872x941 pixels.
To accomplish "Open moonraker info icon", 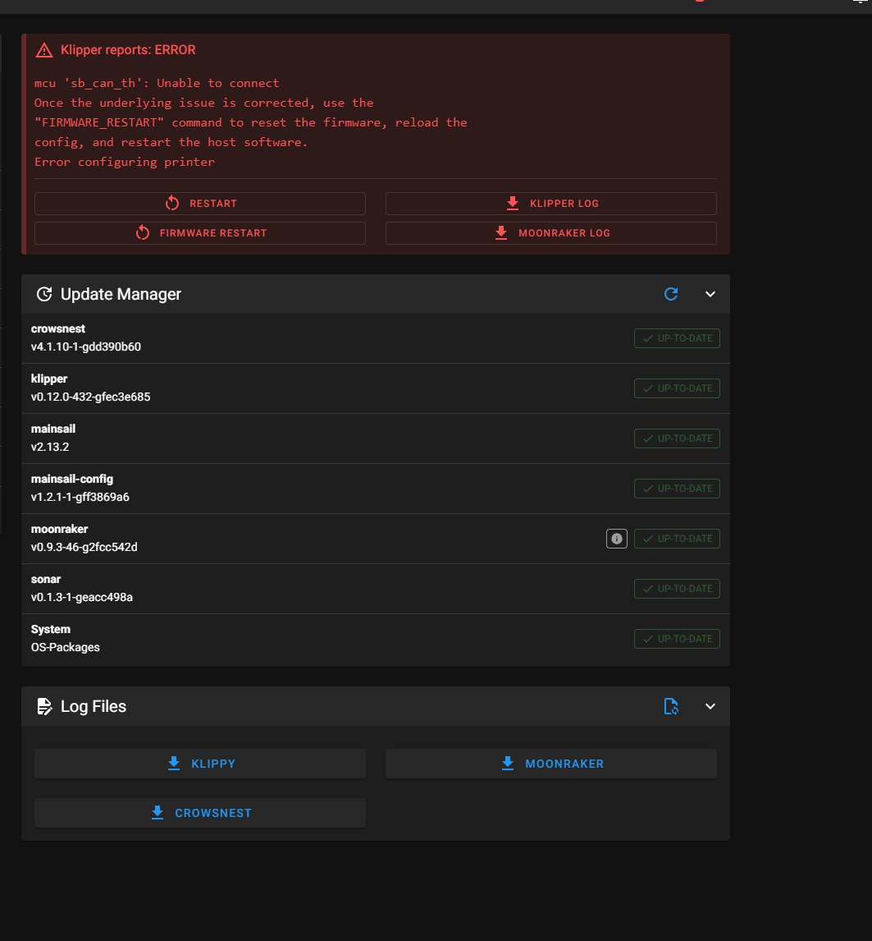I will pos(617,539).
